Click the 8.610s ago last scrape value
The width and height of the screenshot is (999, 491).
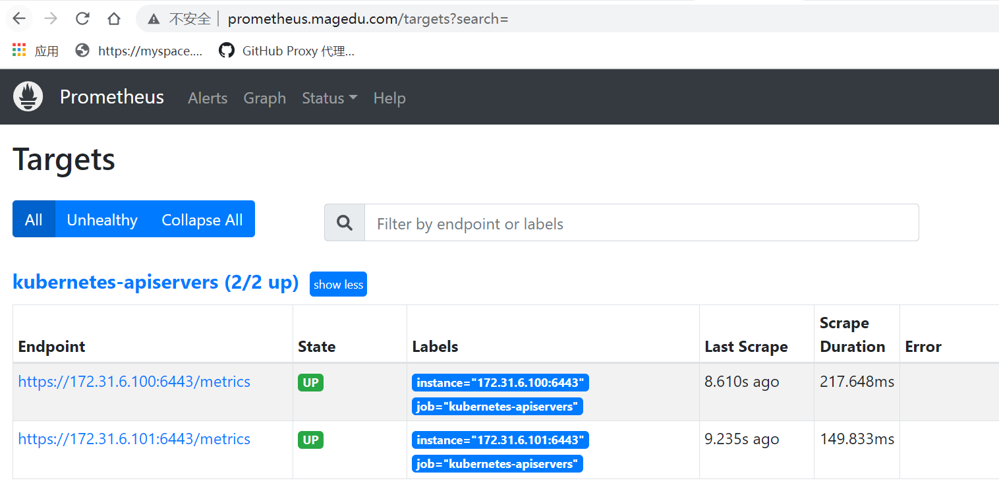coord(741,382)
